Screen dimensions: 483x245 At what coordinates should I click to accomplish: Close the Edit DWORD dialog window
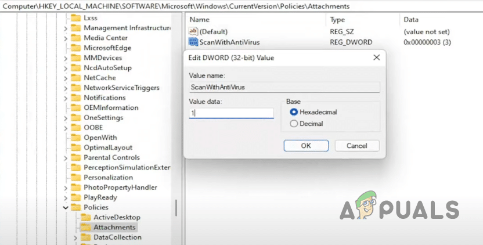click(377, 57)
